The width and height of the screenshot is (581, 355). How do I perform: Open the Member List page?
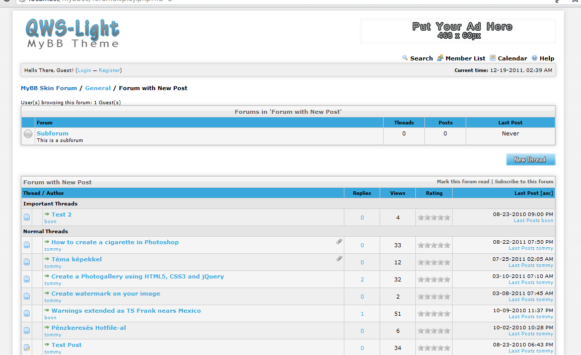tap(465, 58)
